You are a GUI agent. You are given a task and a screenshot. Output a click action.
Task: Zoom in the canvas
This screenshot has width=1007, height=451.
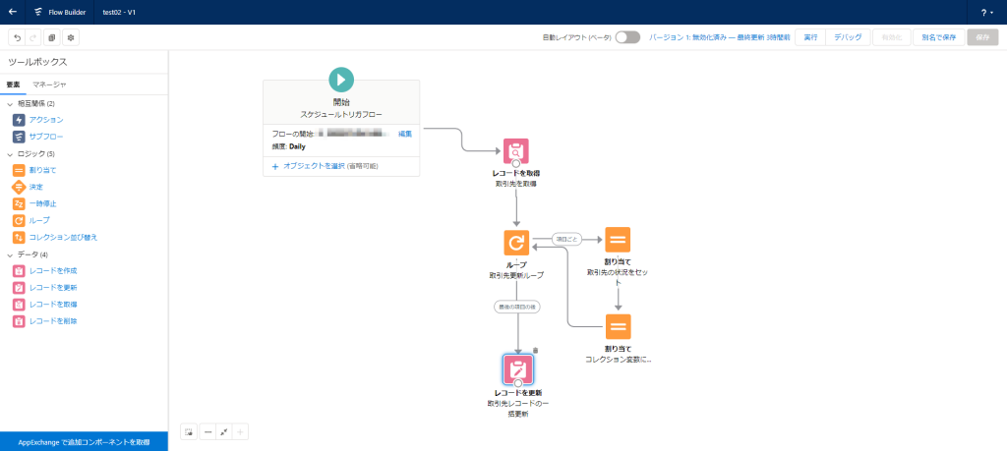(240, 432)
